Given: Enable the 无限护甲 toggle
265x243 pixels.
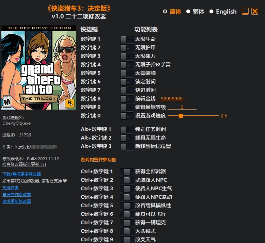Looking at the screenshot, I should pyautogui.click(x=127, y=48).
